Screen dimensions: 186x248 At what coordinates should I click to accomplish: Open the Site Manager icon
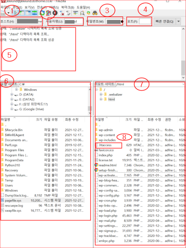(3, 13)
